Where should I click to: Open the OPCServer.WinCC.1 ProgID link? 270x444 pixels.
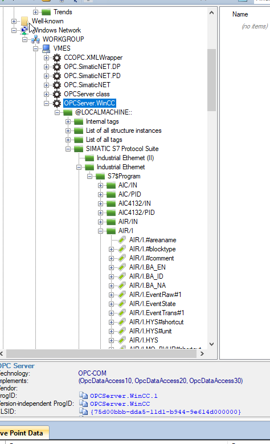pyautogui.click(x=124, y=396)
